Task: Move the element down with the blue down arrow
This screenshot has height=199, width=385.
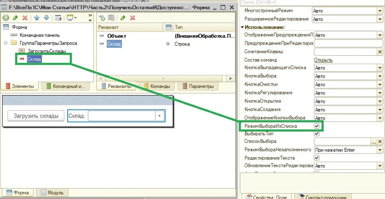Action: click(46, 18)
